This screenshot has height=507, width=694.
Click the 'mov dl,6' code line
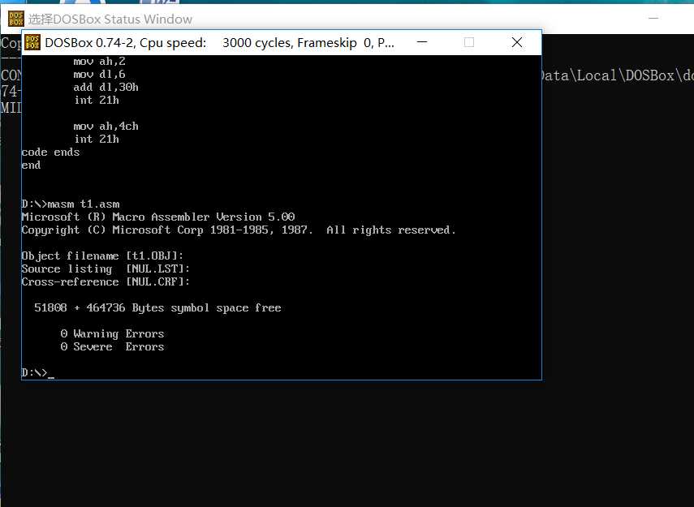(x=99, y=74)
